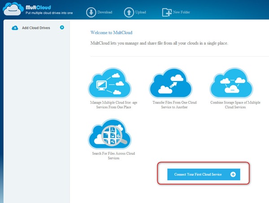This screenshot has width=269, height=203.
Task: Select the Transfer Files cloud illustration
Action: pos(171,83)
